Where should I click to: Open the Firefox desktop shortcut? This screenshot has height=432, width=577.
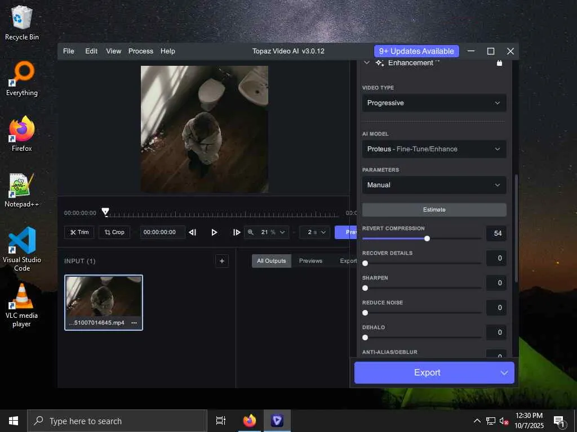pos(22,134)
